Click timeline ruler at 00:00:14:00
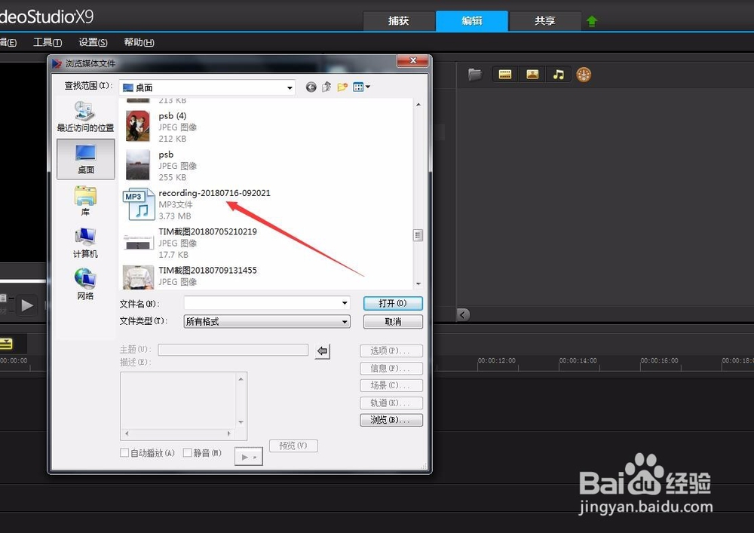The height and width of the screenshot is (533, 754). [x=578, y=360]
